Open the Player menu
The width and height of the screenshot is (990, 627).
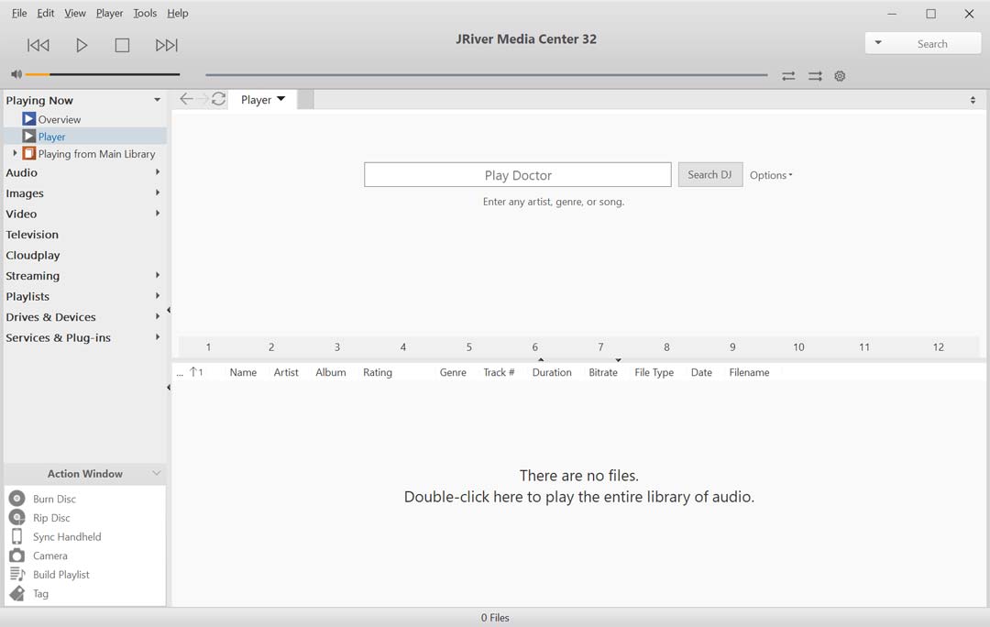[109, 13]
